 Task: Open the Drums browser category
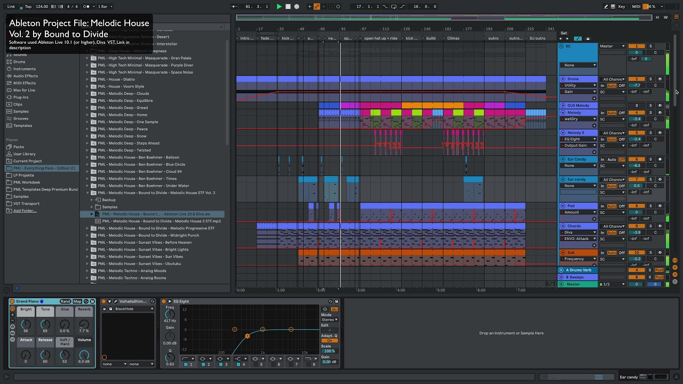pyautogui.click(x=19, y=62)
